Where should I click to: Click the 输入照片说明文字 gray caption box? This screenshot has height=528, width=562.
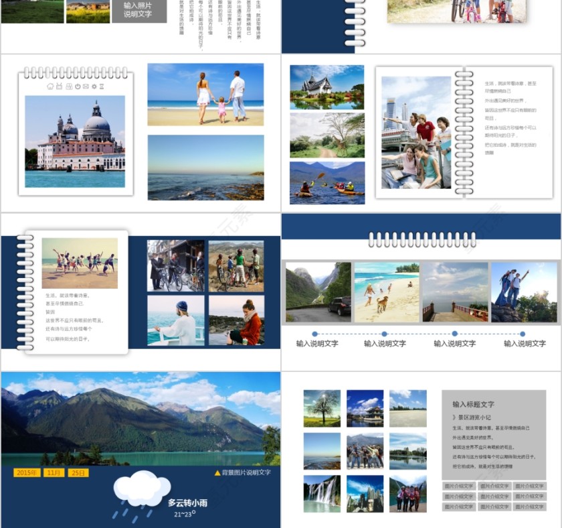(x=138, y=10)
